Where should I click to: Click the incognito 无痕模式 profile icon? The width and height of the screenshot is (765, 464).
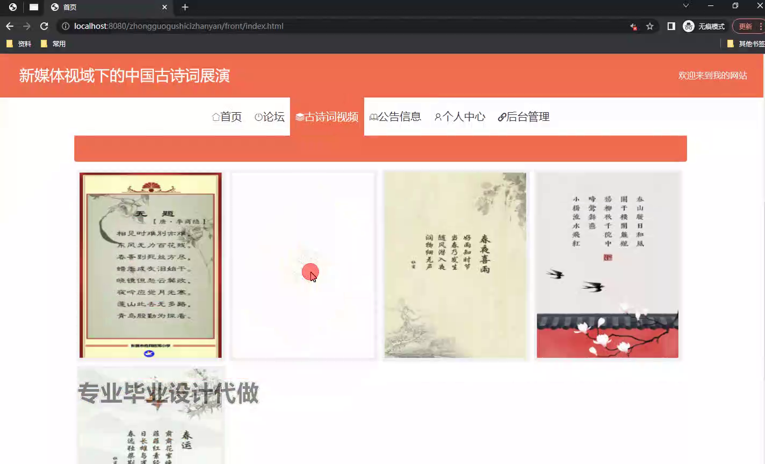pos(689,26)
